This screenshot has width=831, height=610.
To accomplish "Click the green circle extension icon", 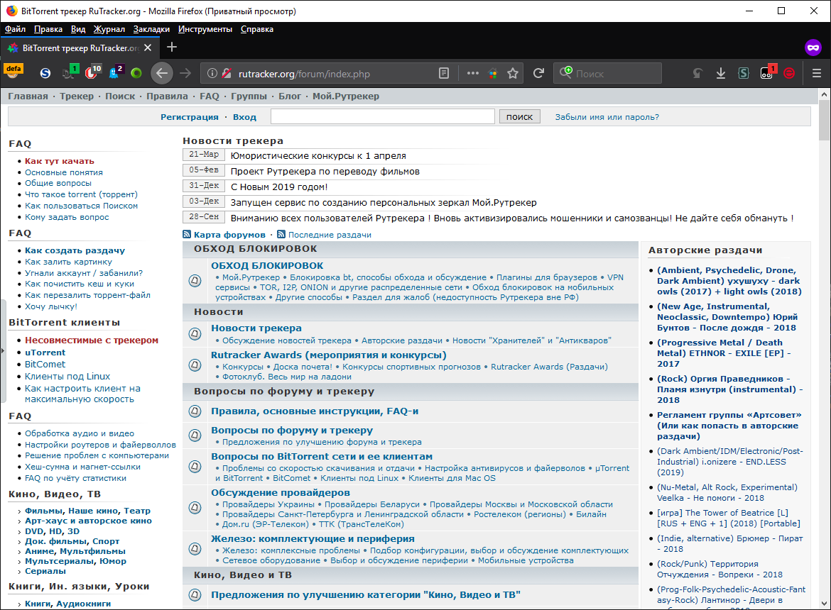I will point(137,73).
